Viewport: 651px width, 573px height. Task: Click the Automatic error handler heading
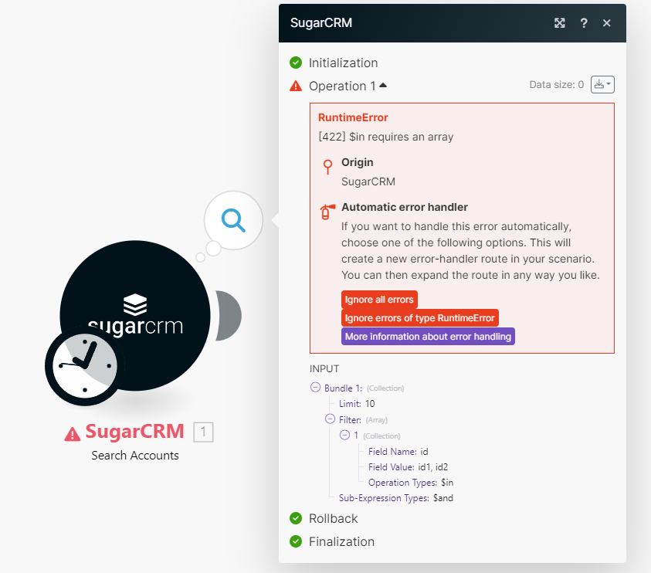[x=405, y=207]
